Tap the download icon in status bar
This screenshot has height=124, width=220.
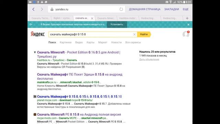pos(38,2)
